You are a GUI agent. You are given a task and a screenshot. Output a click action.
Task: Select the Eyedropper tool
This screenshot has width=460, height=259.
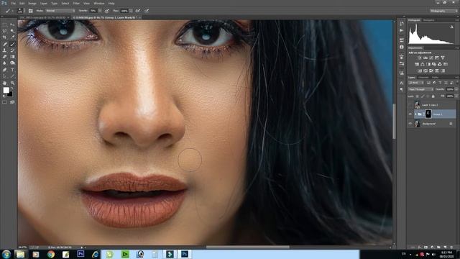(x=12, y=37)
